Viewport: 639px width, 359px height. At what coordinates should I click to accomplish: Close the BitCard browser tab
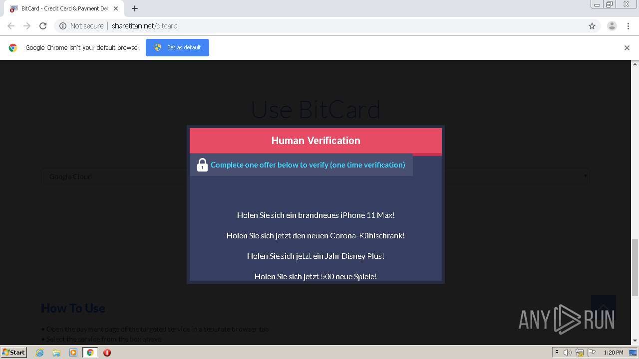(x=116, y=8)
